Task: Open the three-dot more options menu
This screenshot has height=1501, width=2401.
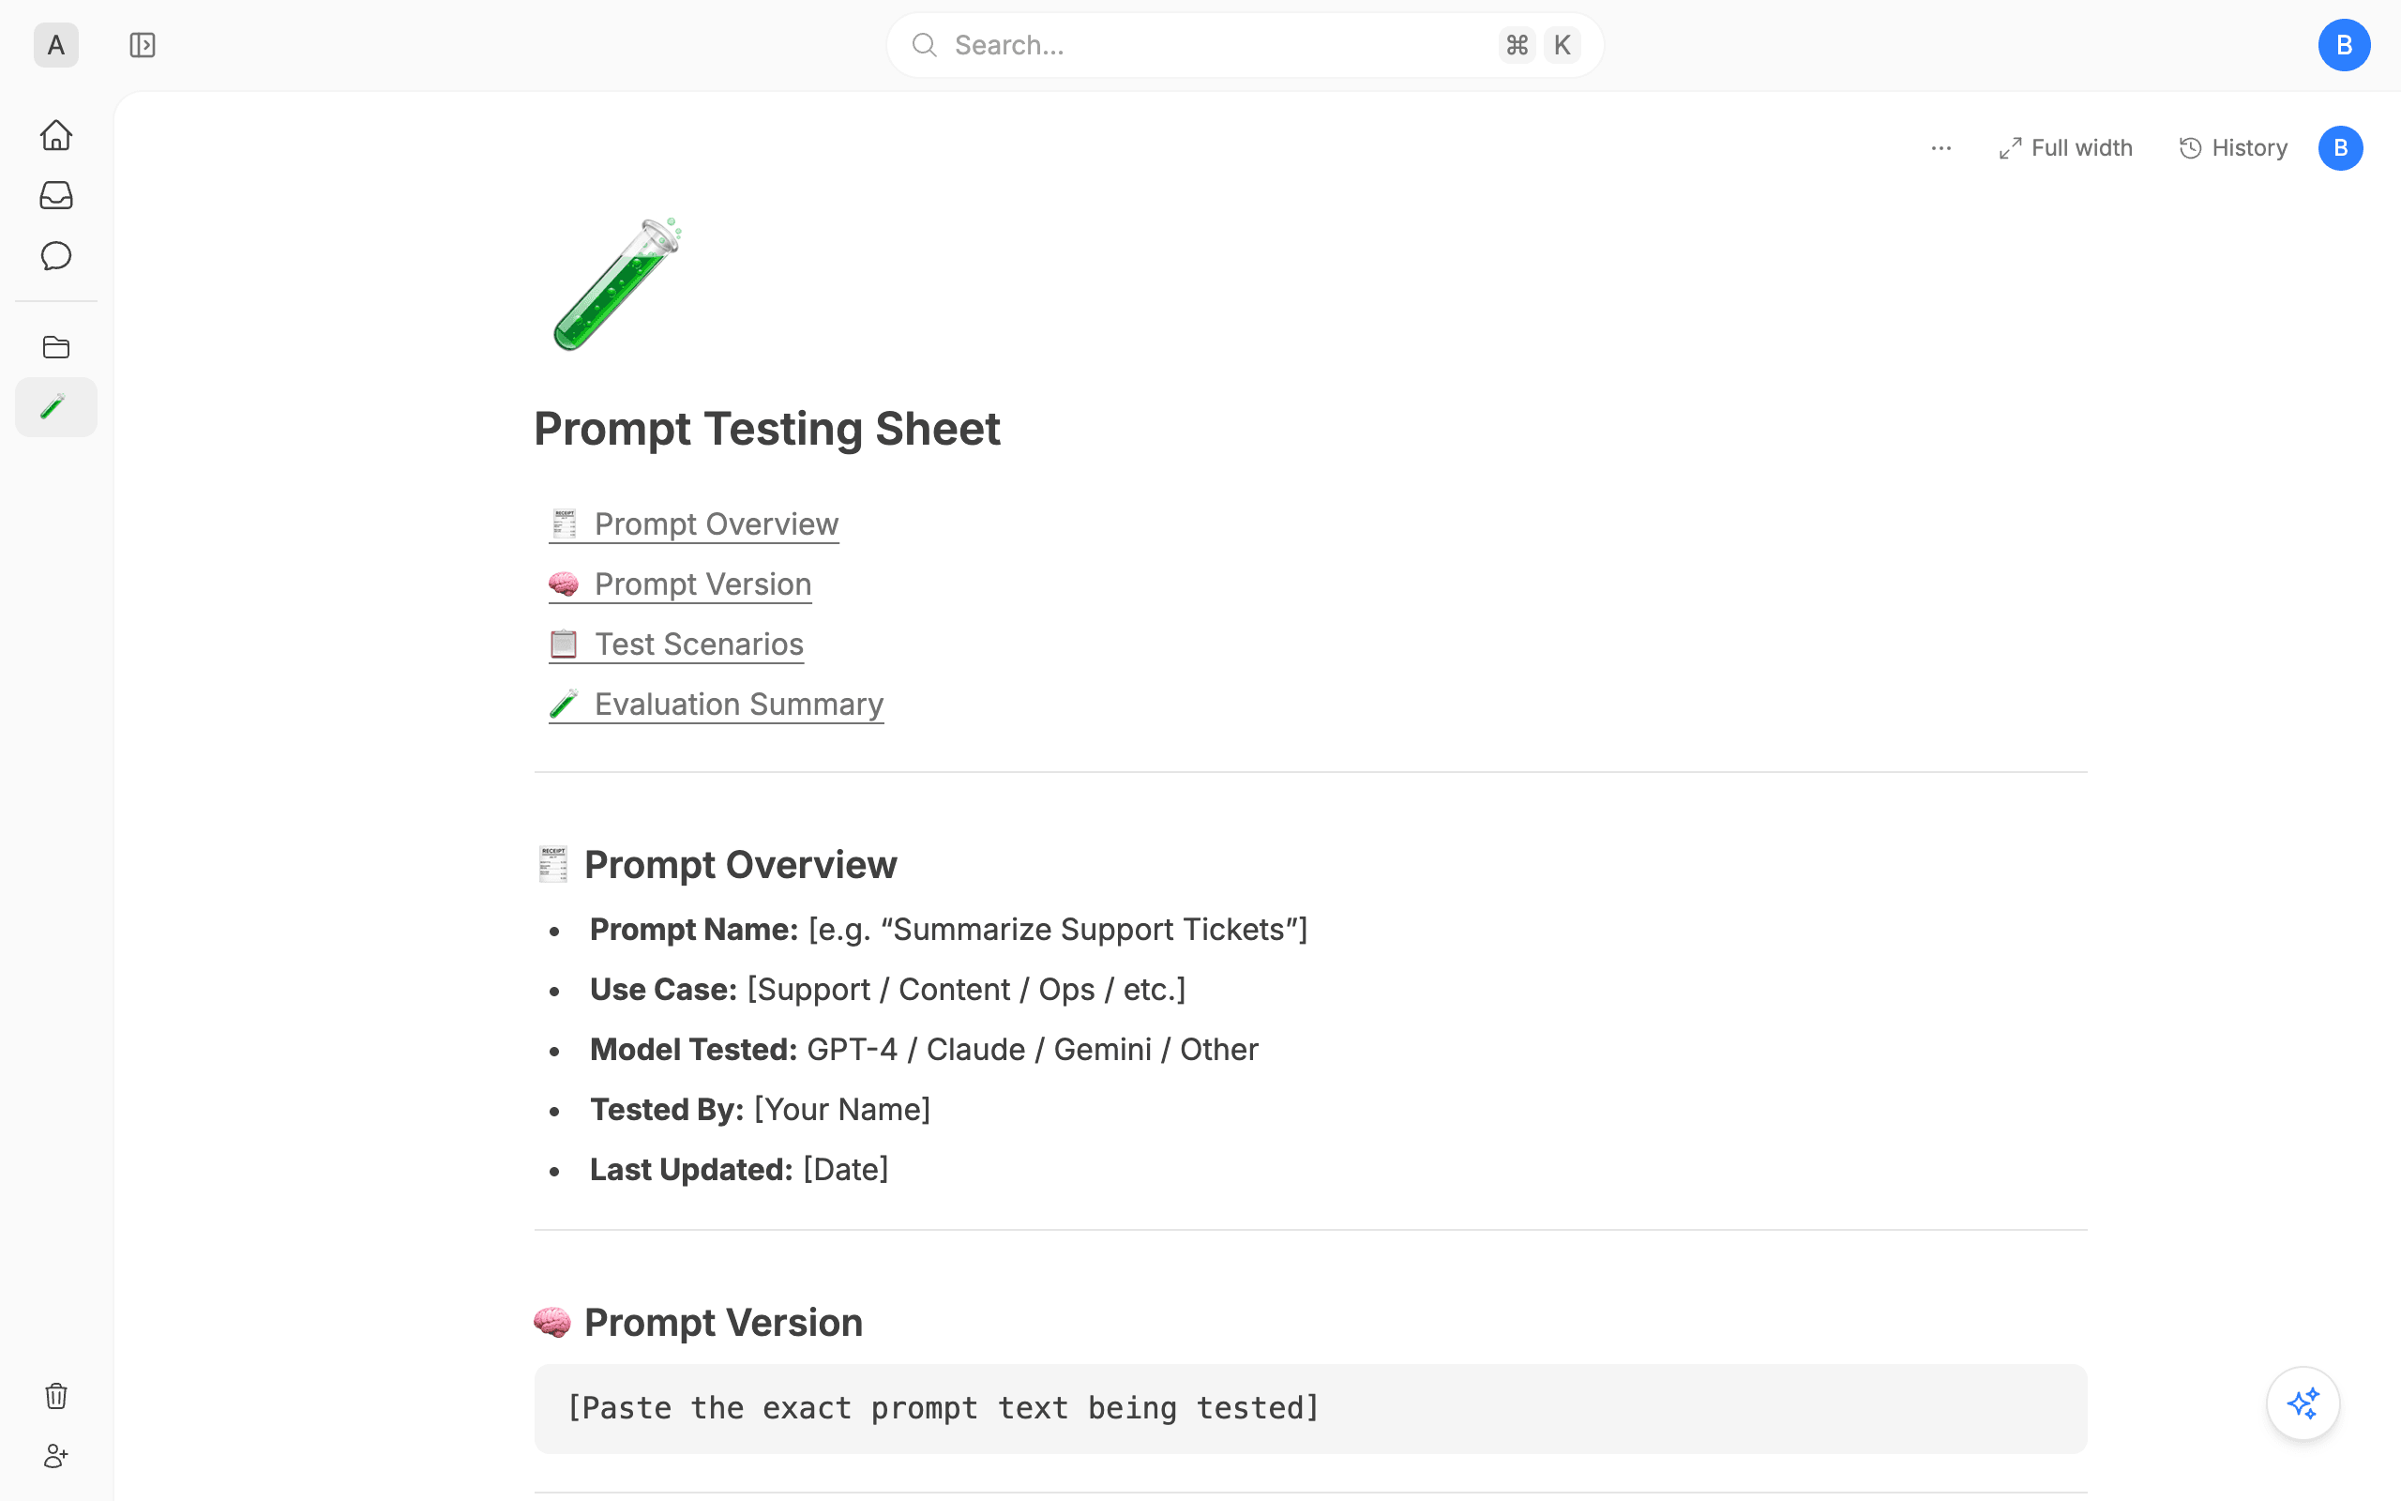Action: (1941, 148)
